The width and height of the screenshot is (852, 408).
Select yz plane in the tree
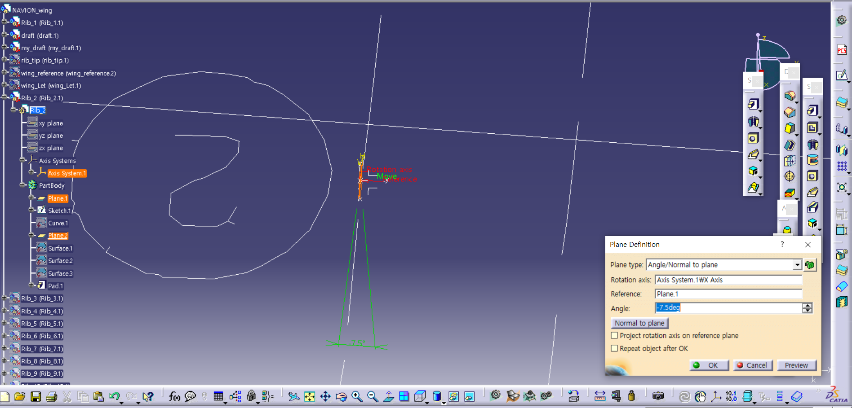tap(51, 136)
